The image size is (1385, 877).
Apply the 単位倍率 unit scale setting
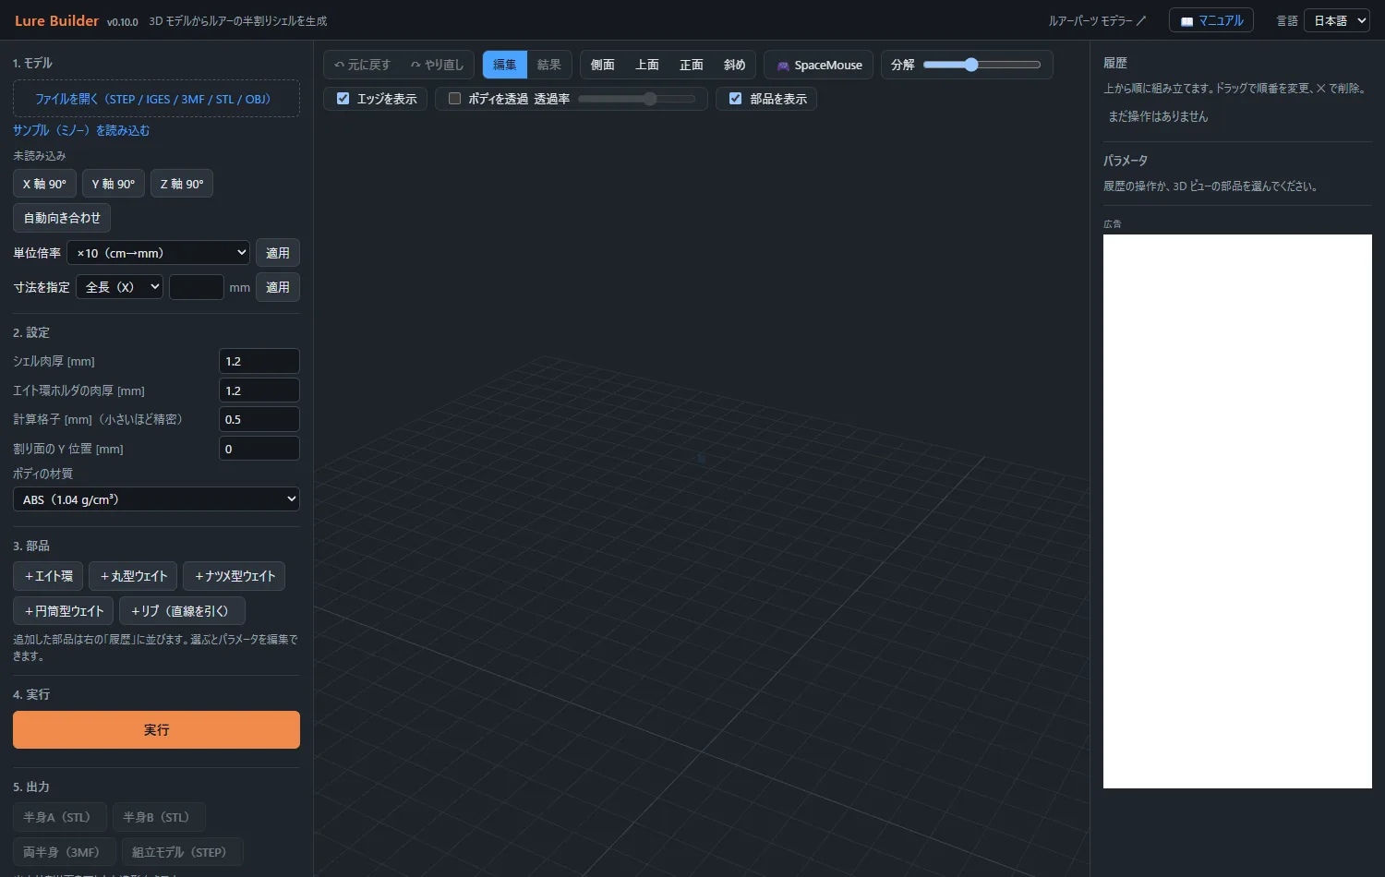[278, 253]
